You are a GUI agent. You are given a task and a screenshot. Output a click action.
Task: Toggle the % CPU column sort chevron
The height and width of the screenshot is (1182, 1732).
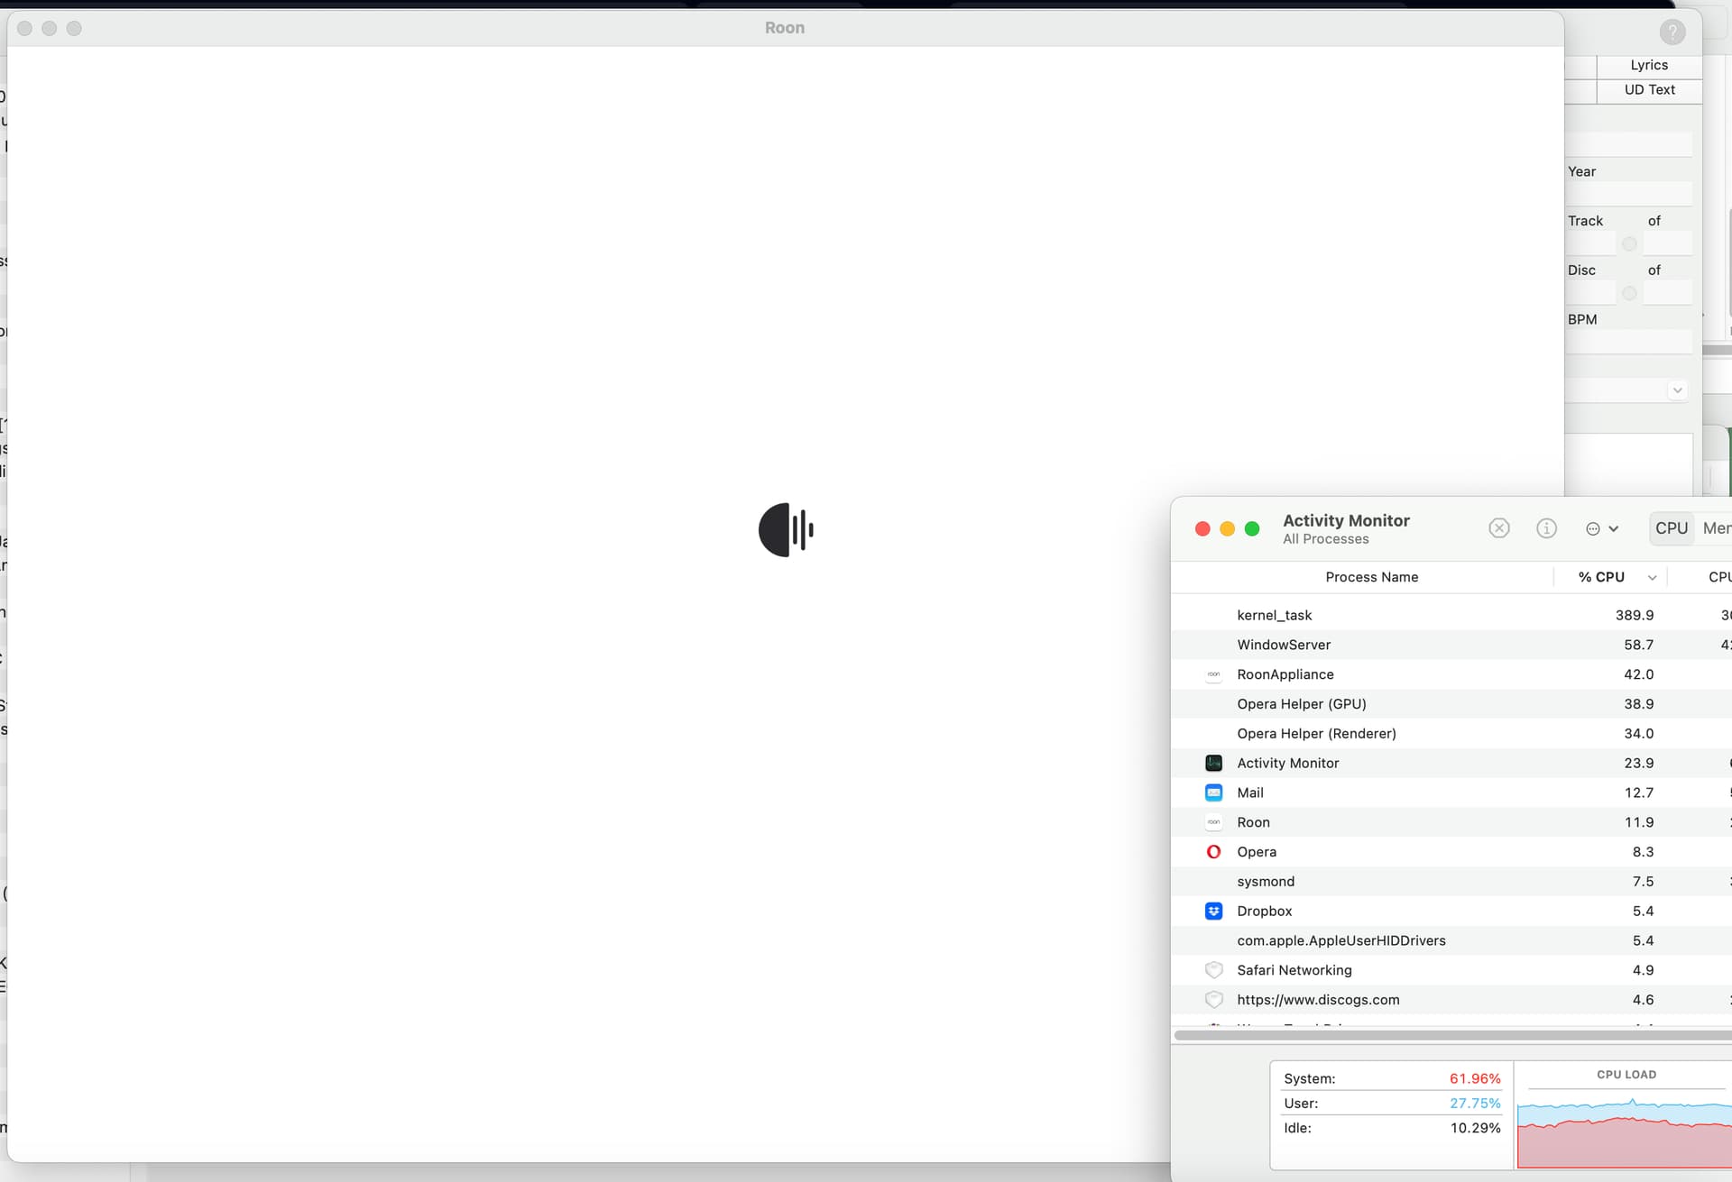pyautogui.click(x=1652, y=578)
